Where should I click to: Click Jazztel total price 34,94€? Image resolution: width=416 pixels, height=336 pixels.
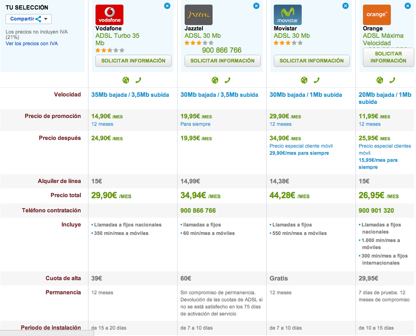click(x=200, y=196)
